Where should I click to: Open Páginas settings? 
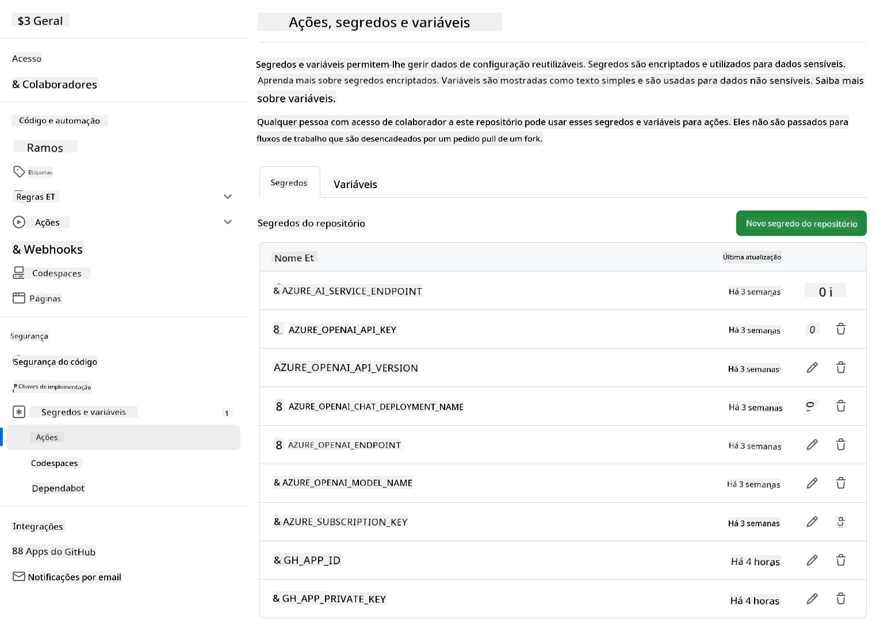(45, 299)
